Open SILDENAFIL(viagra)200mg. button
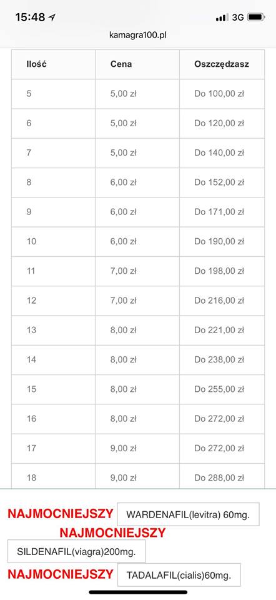The width and height of the screenshot is (276, 600). coord(76,551)
